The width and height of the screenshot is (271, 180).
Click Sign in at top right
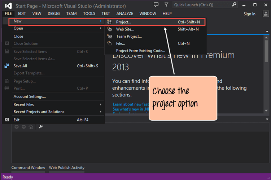pyautogui.click(x=249, y=14)
